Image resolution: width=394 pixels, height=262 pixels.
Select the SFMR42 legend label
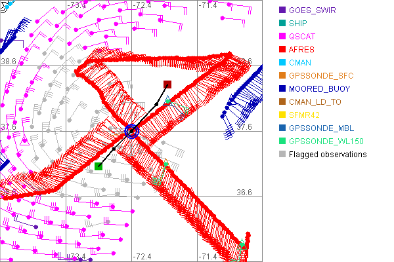click(307, 115)
